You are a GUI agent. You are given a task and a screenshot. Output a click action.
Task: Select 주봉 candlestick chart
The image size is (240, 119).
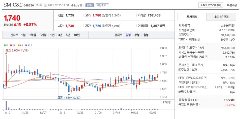coord(137,35)
